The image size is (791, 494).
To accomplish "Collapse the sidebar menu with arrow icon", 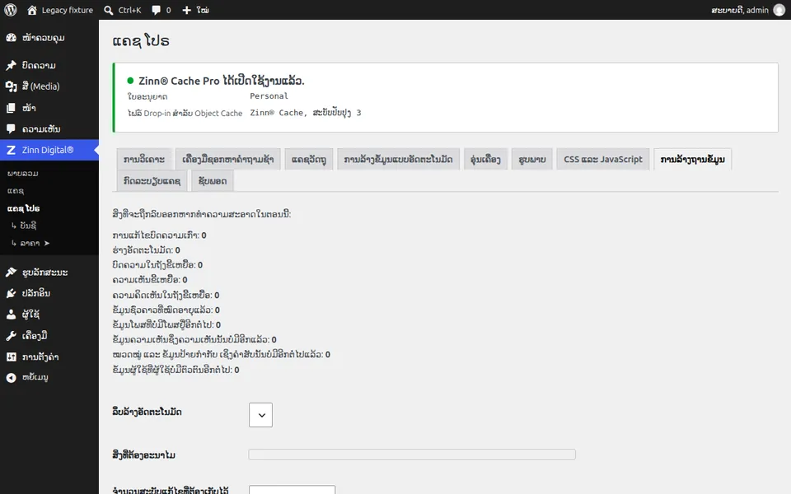I will click(x=11, y=378).
